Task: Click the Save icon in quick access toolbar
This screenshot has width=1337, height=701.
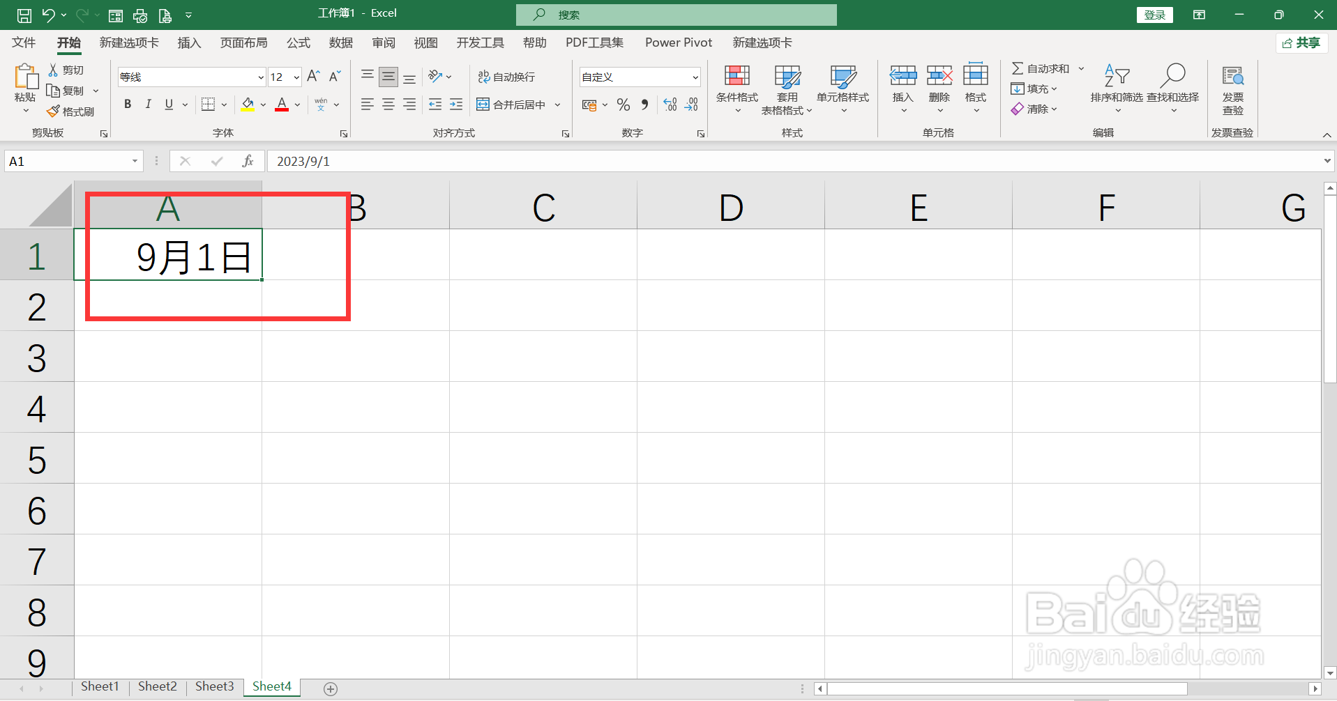Action: [24, 15]
